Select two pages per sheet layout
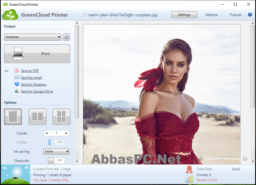The height and width of the screenshot is (185, 256). coord(38,117)
